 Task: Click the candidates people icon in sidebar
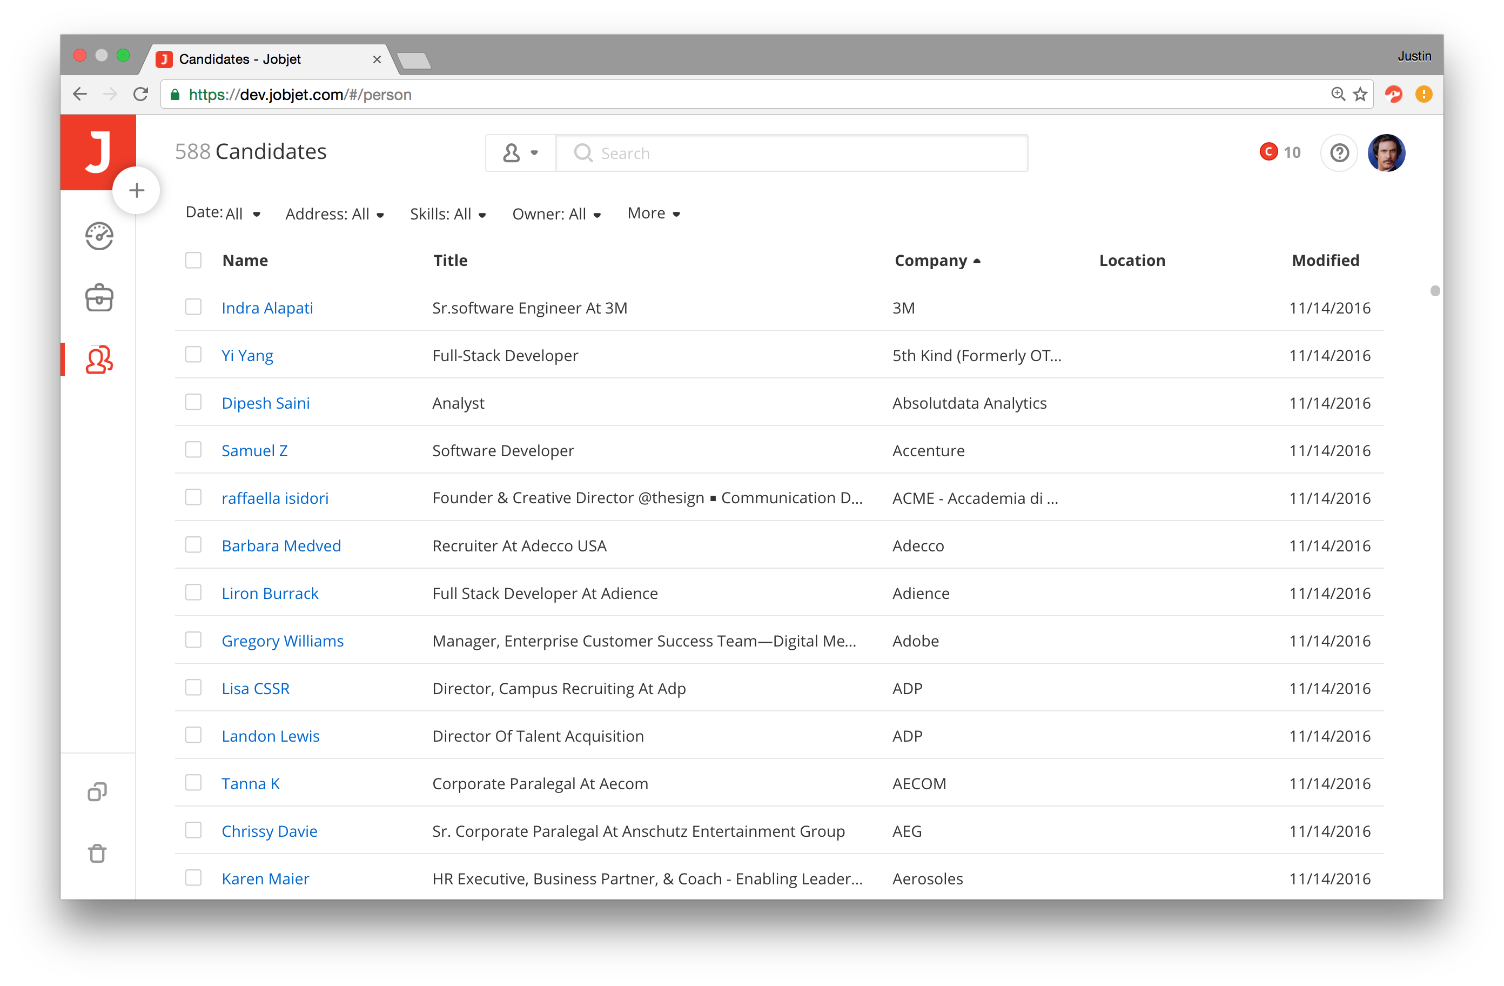pos(99,360)
